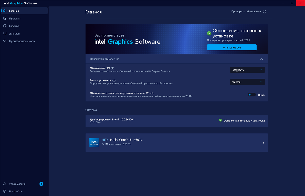Collapse the Параметры обновления section chevron

pos(262,59)
